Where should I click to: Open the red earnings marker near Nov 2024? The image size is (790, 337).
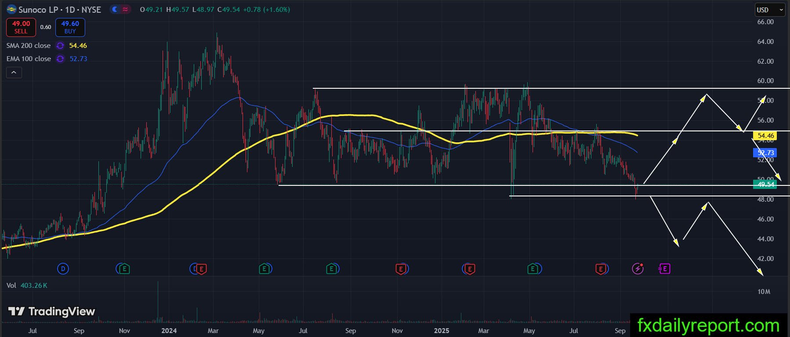point(401,268)
